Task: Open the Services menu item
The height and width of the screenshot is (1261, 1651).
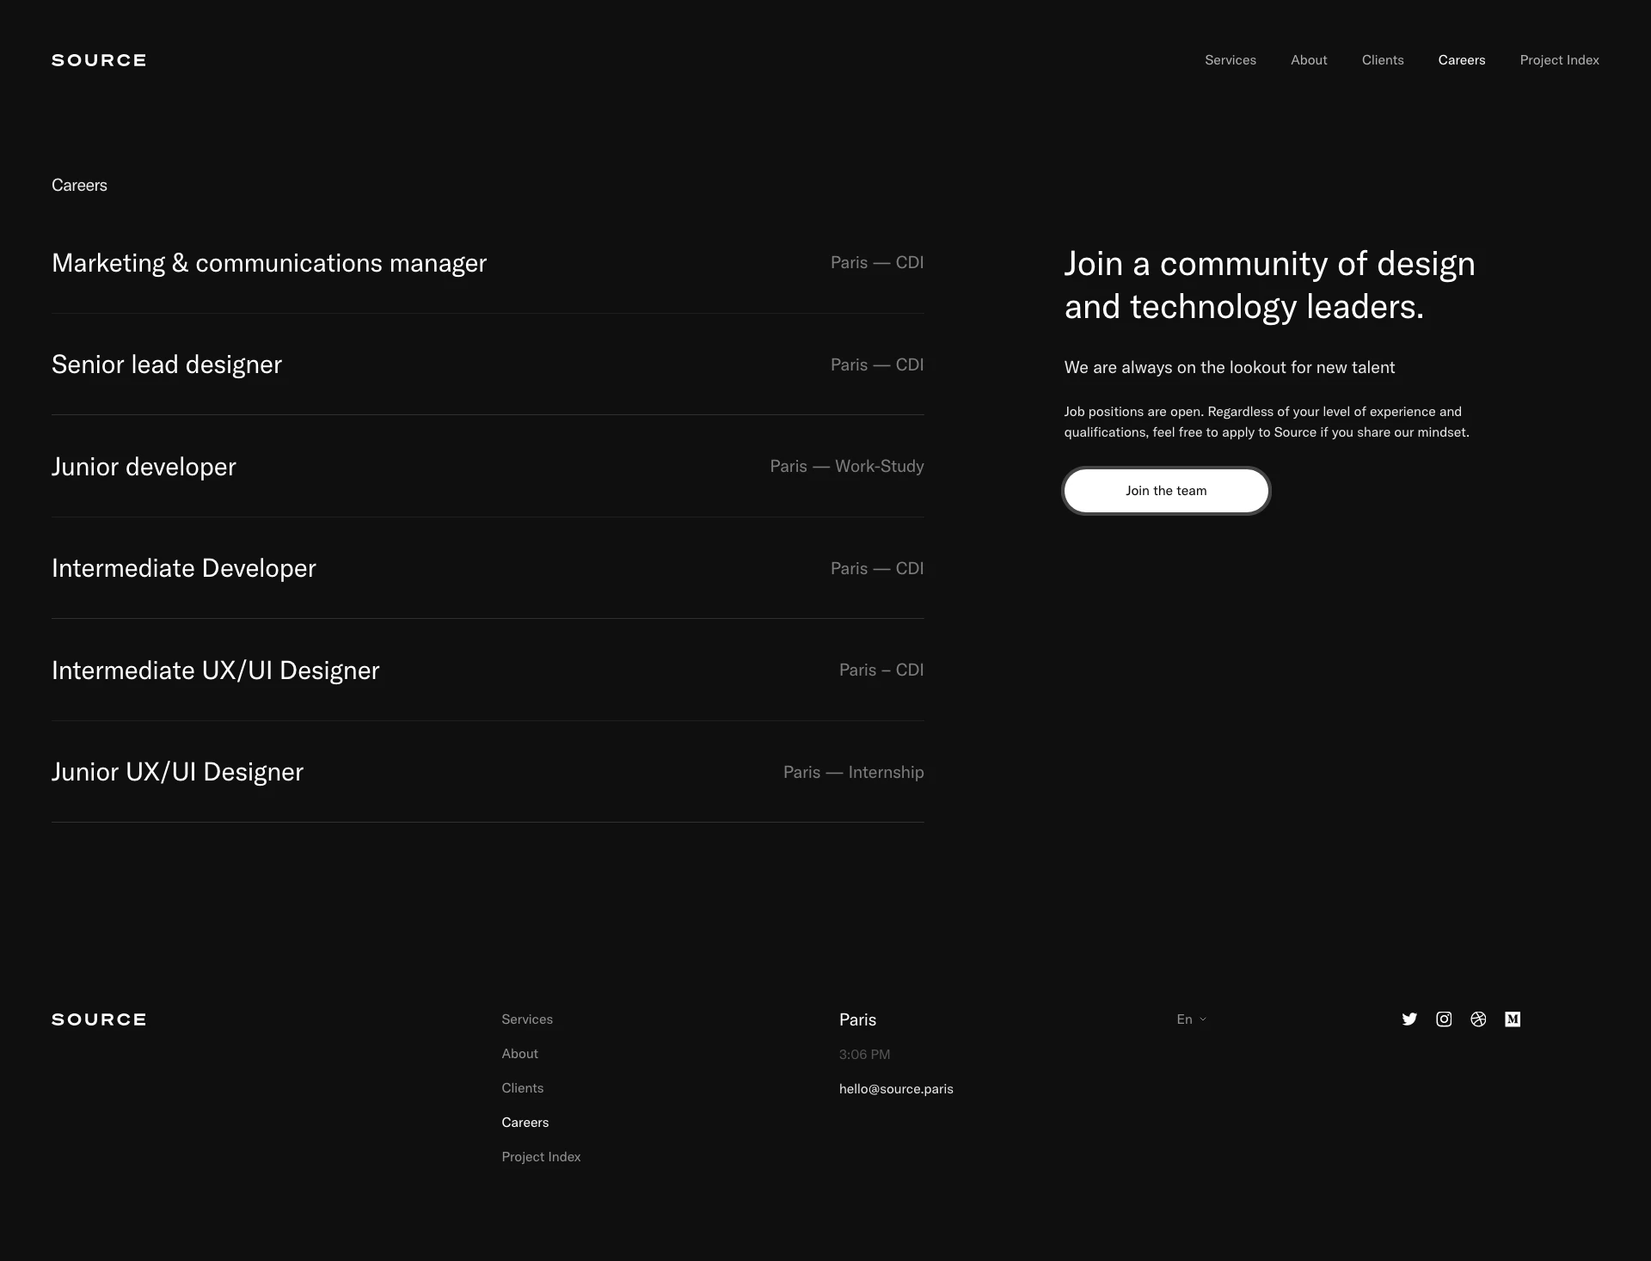Action: [1231, 59]
